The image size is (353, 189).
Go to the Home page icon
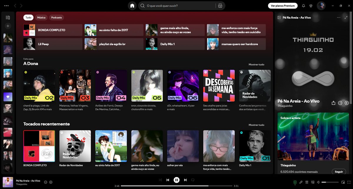132,6
